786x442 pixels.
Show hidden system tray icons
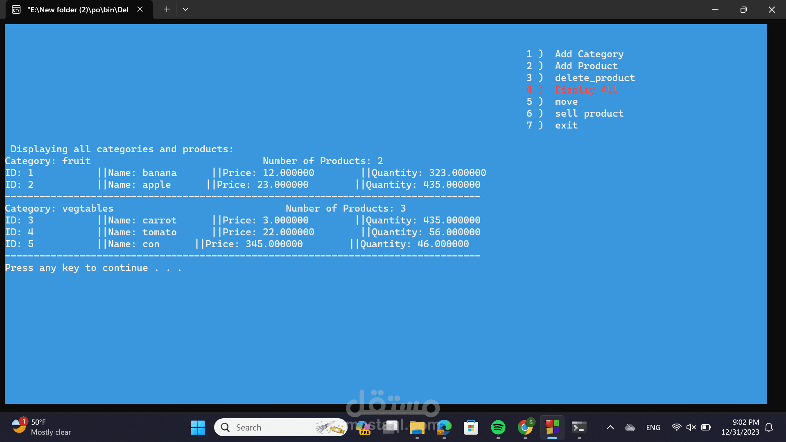point(610,428)
